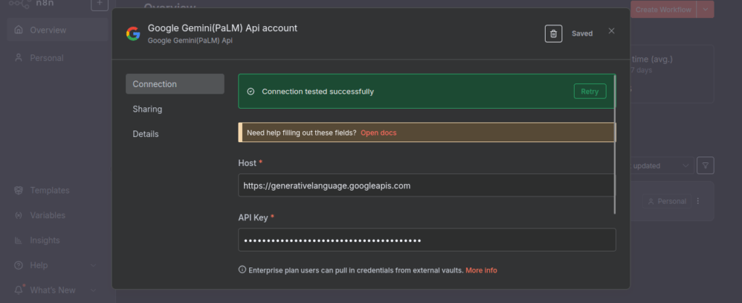Select the Details tab
Screen dimensions: 742x303
(x=146, y=134)
